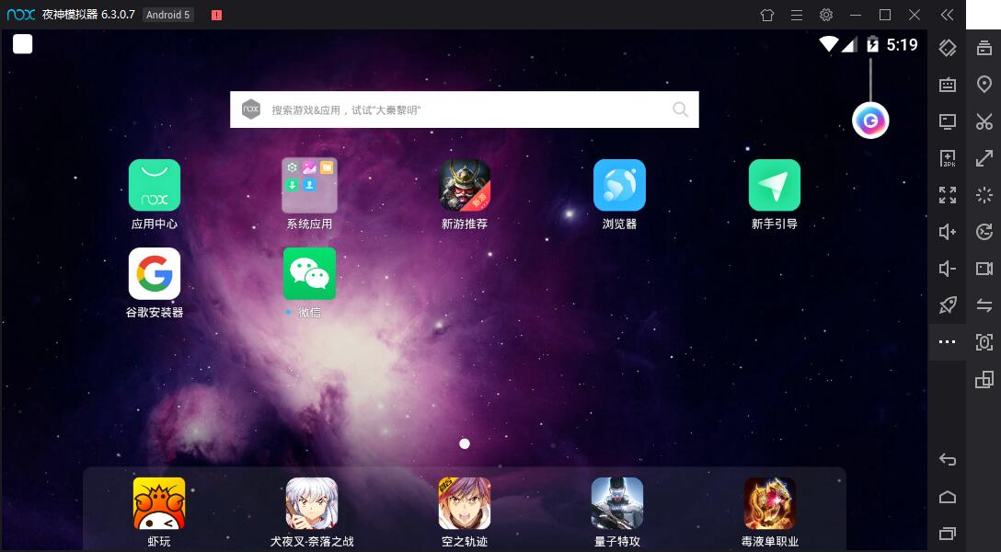Launch 毒液单职业 from the dock

(770, 503)
